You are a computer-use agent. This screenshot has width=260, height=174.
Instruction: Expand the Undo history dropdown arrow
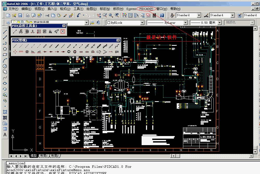click(x=83, y=15)
